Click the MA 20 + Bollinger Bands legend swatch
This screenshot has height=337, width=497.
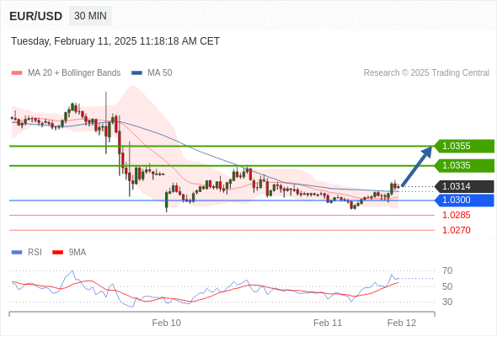point(17,73)
